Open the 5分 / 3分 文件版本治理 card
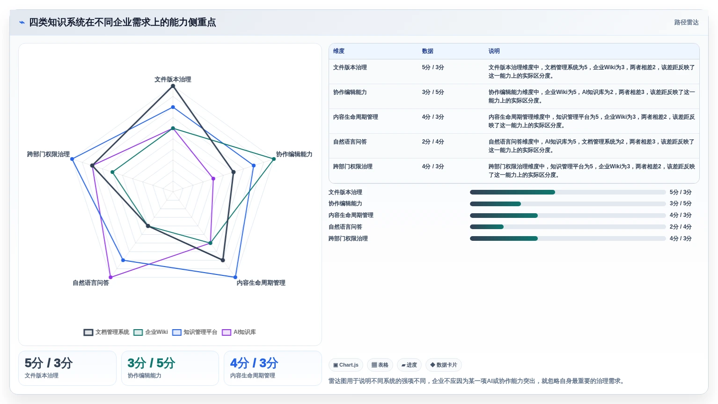 (67, 368)
